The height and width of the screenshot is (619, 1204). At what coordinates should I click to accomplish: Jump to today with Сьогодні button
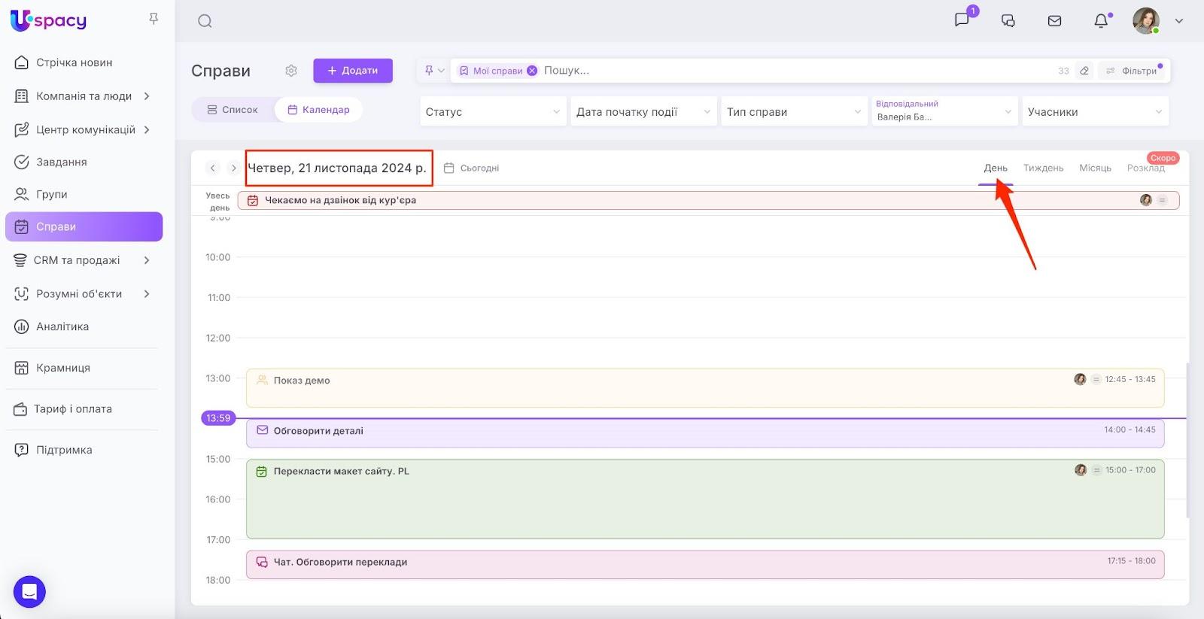click(472, 168)
